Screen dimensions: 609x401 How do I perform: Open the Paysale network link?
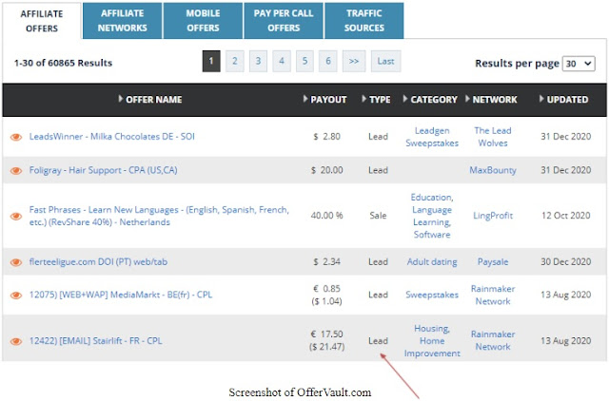493,261
